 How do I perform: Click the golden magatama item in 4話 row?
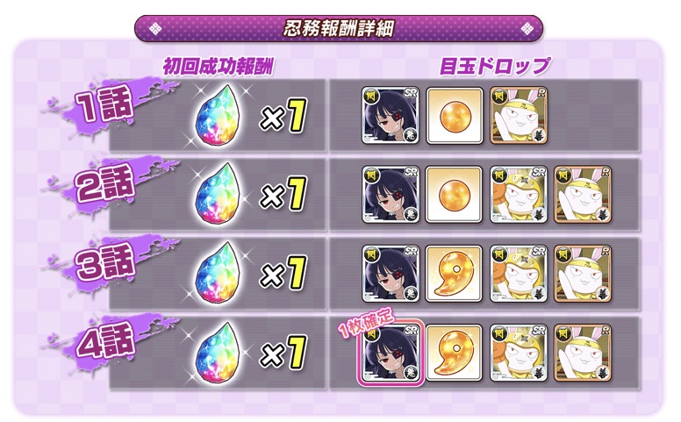(x=455, y=353)
